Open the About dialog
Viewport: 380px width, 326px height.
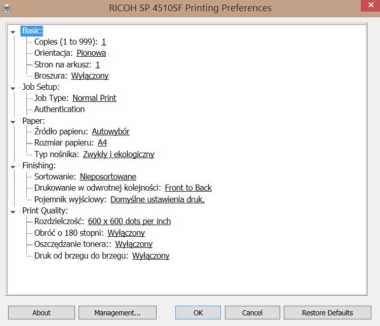pos(42,313)
